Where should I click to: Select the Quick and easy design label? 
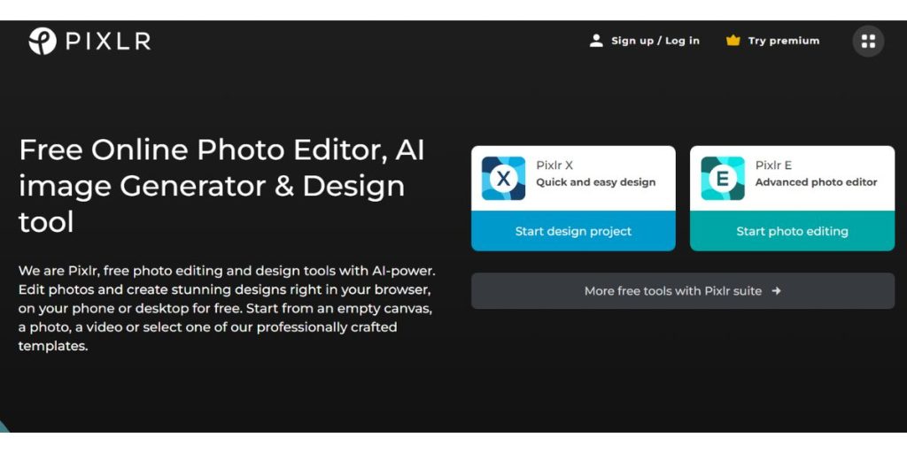tap(595, 182)
